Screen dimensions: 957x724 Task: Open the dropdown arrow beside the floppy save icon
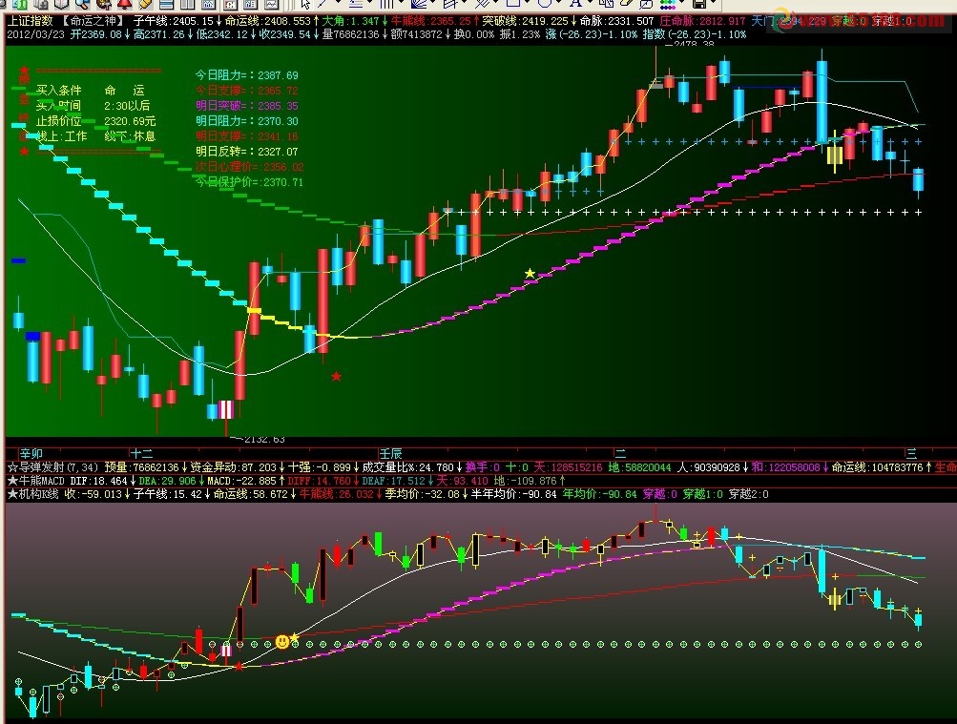click(x=713, y=3)
